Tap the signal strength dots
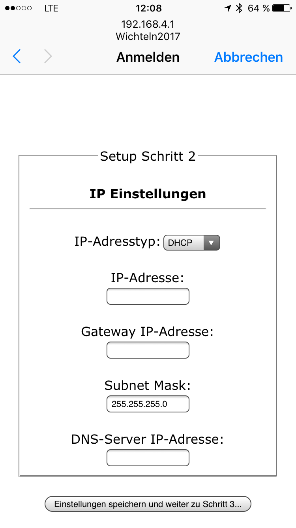The height and width of the screenshot is (528, 296). point(18,8)
